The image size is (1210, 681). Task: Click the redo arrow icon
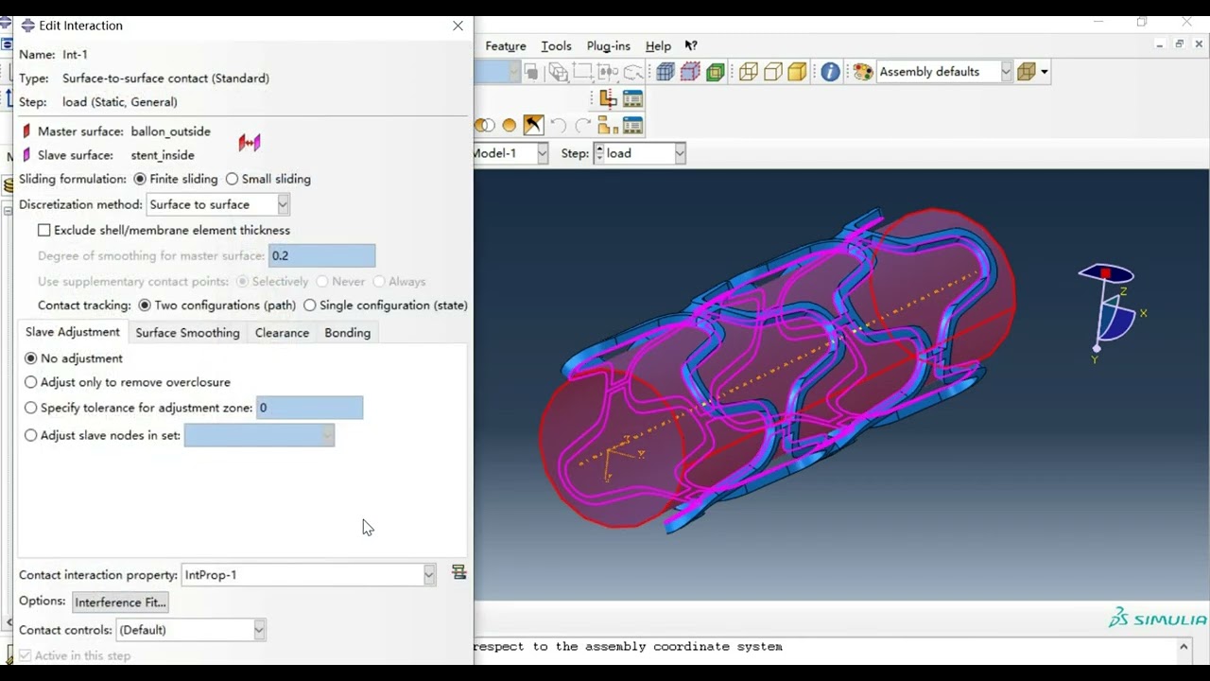pos(583,125)
